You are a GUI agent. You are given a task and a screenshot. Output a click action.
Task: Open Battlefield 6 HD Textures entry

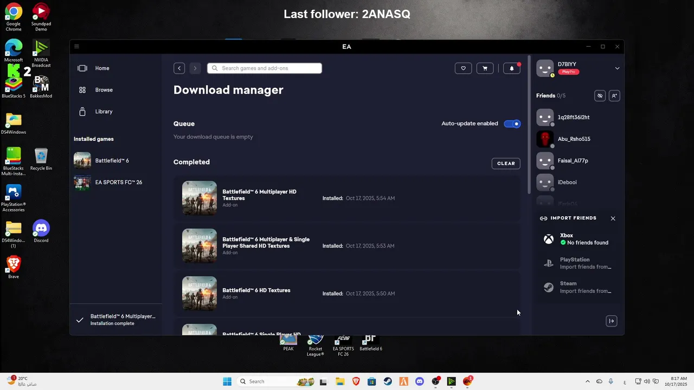pyautogui.click(x=347, y=294)
